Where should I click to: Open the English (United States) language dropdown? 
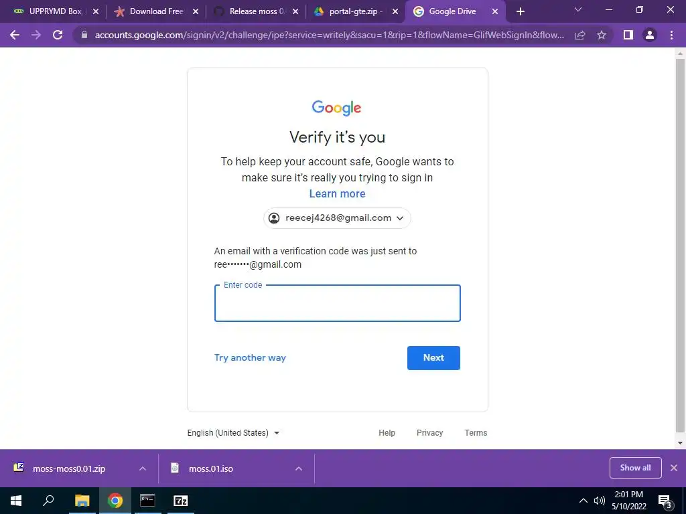(x=233, y=433)
